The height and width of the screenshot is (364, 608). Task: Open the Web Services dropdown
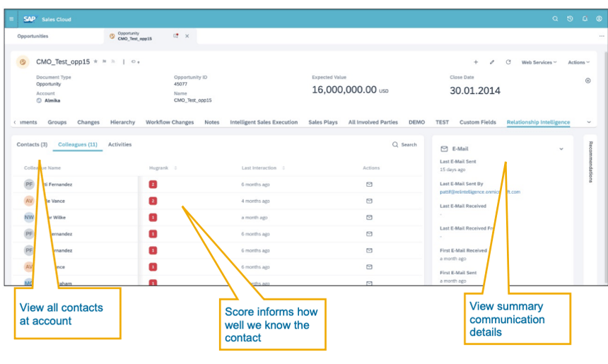coord(539,62)
